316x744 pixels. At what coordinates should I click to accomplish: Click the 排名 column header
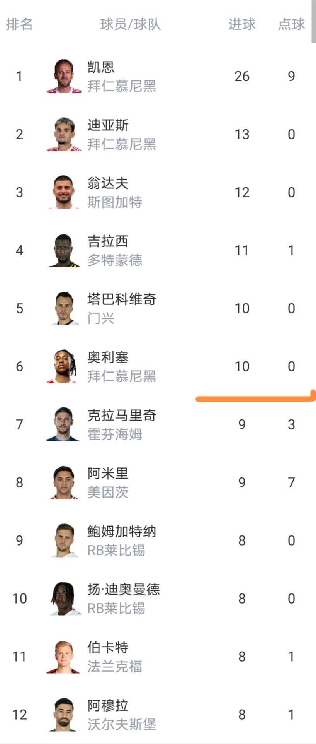[x=19, y=24]
